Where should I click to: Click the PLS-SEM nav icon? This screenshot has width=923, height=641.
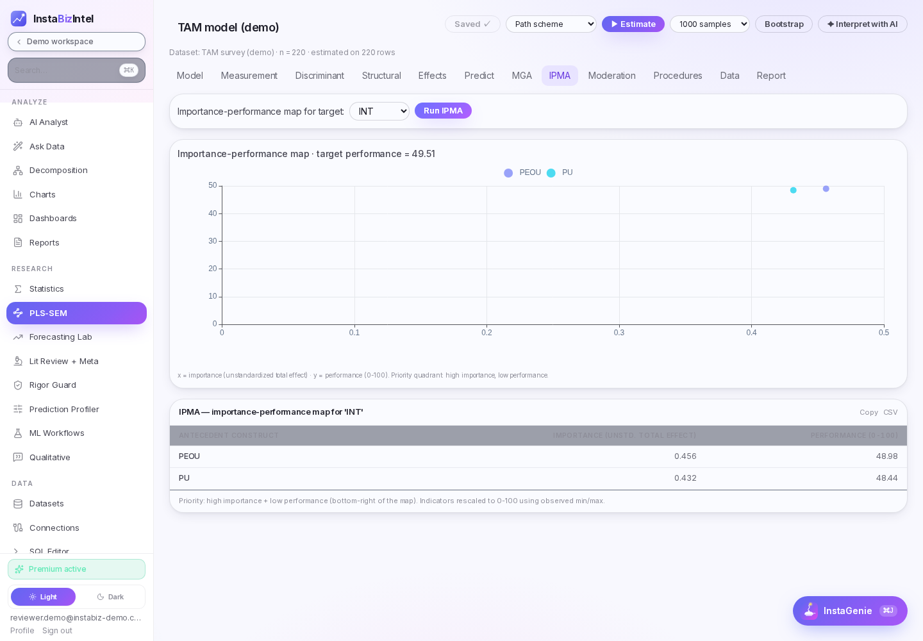point(18,313)
